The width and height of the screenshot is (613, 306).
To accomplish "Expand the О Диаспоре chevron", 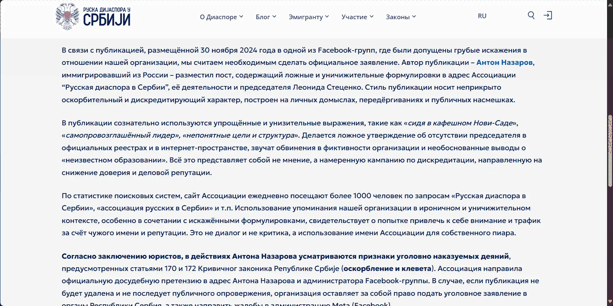I will point(241,17).
